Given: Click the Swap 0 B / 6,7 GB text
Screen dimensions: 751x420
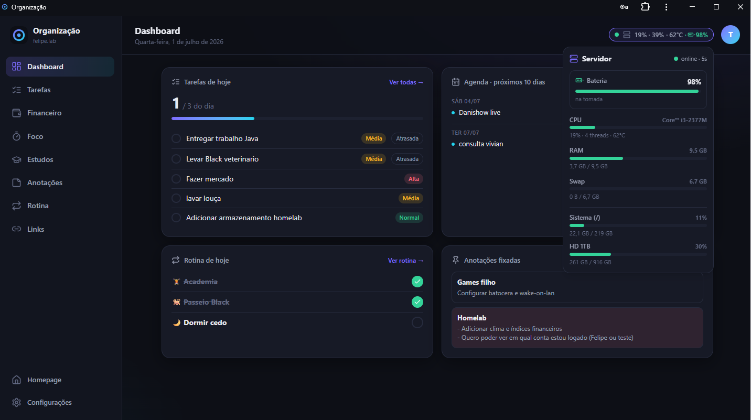Looking at the screenshot, I should [584, 197].
